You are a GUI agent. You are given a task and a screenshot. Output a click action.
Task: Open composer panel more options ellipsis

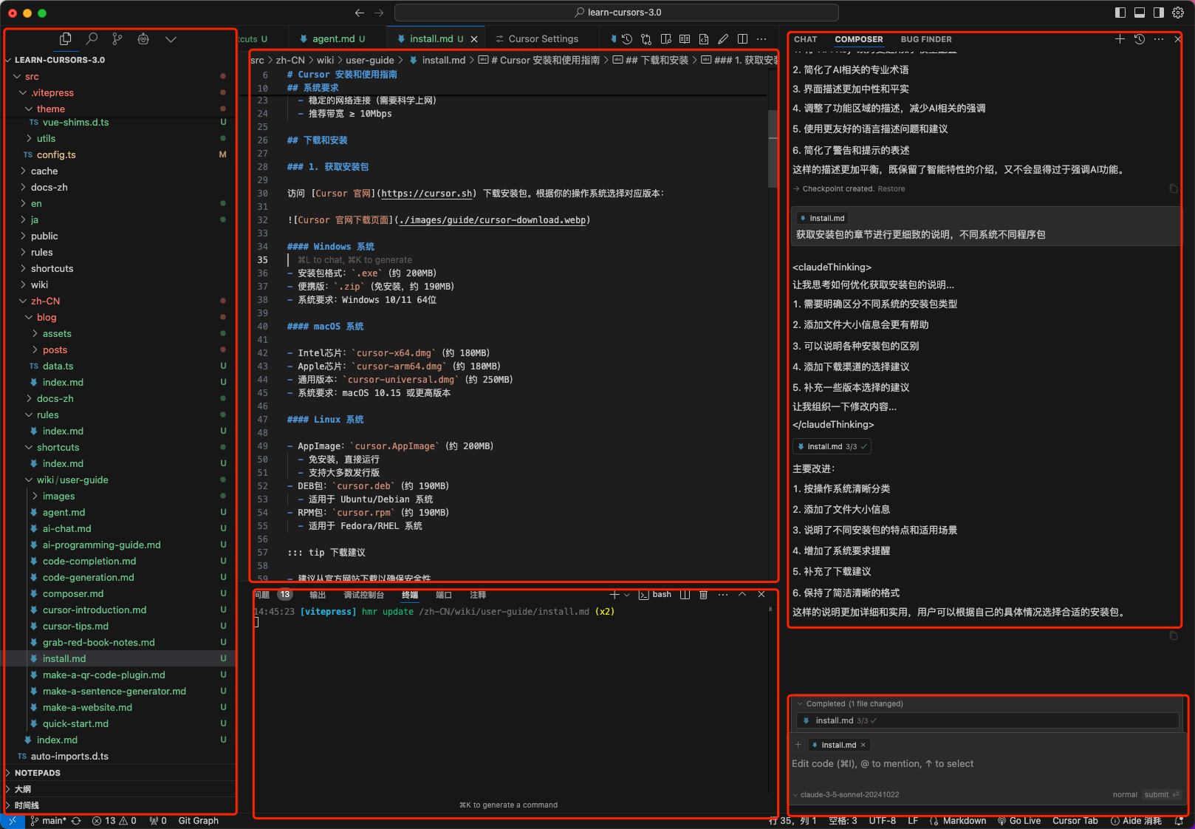pos(1159,39)
